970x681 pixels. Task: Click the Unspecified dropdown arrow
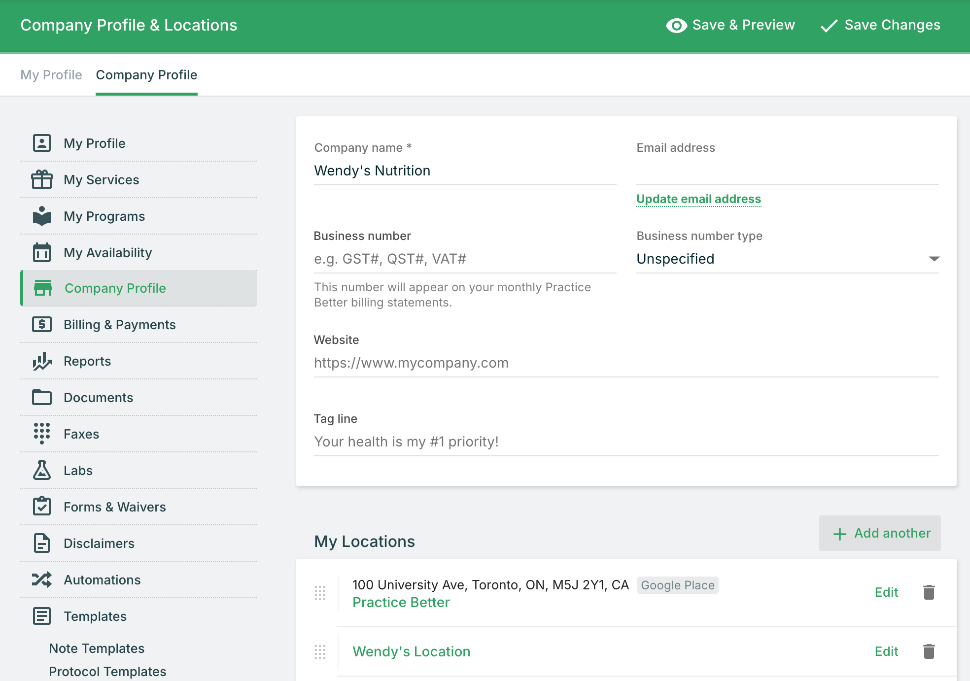(x=934, y=259)
